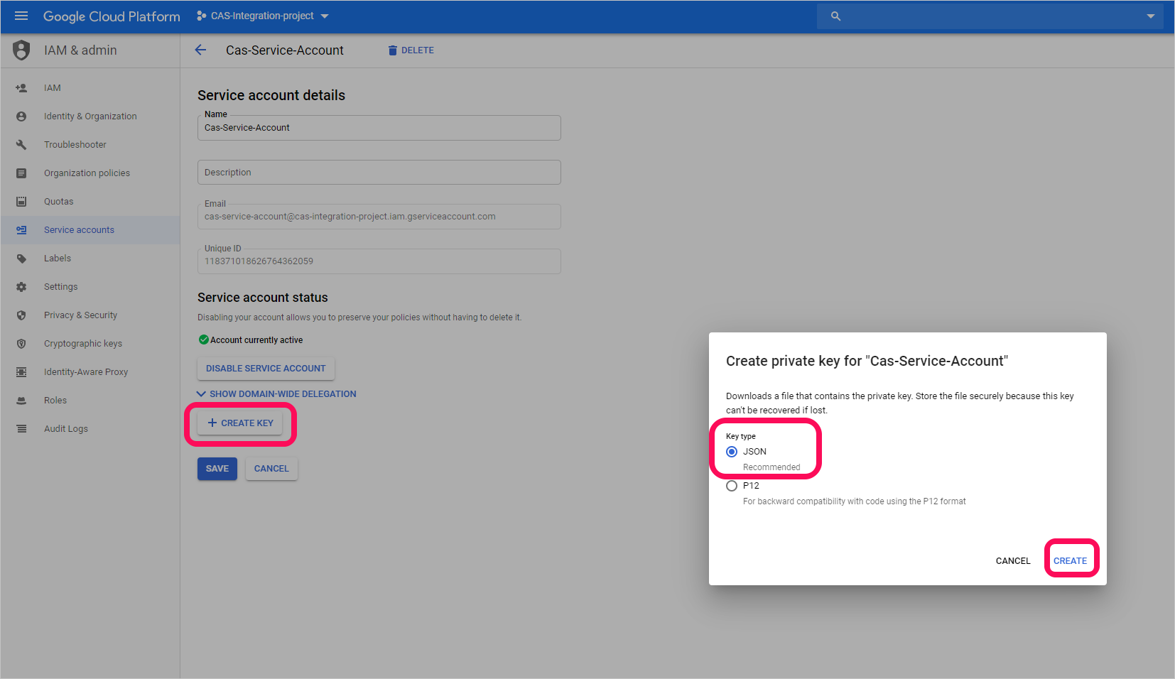Expand the search bar dropdown arrow
The image size is (1175, 679).
click(1150, 16)
